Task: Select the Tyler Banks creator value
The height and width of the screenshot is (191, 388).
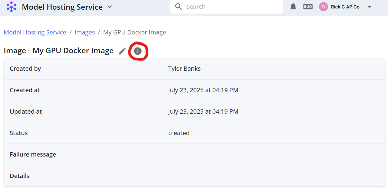Action: pos(184,69)
